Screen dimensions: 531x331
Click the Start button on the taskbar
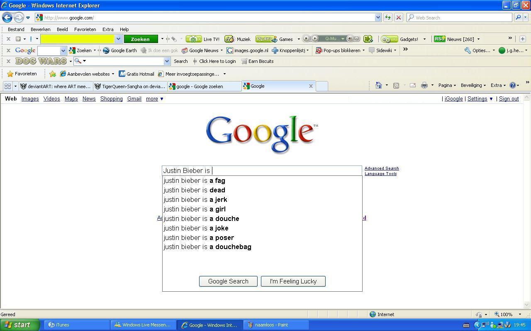tap(19, 325)
